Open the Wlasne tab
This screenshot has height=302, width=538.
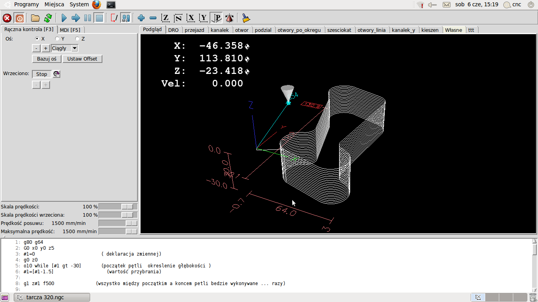(454, 30)
